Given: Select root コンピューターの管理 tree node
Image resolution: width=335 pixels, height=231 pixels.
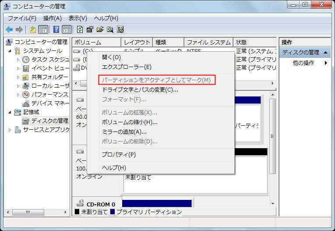Looking at the screenshot, I should pyautogui.click(x=41, y=42).
